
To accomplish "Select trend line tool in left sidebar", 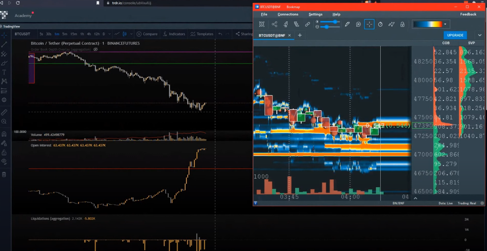I will tap(4, 44).
